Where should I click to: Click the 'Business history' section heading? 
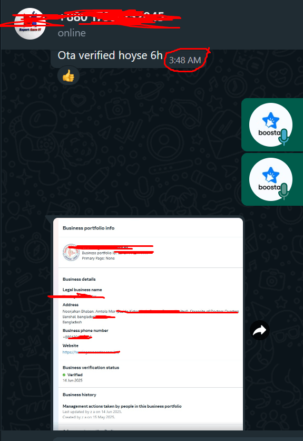tap(79, 395)
